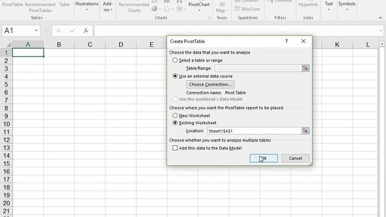Click the Name Box showing A1
Viewport: 386px width, 217px height.
click(17, 31)
